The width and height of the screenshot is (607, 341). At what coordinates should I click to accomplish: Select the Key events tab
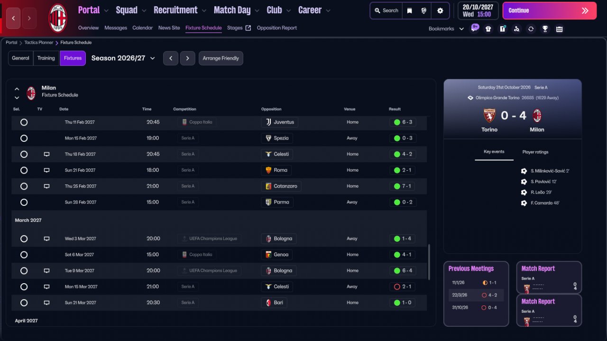click(494, 152)
